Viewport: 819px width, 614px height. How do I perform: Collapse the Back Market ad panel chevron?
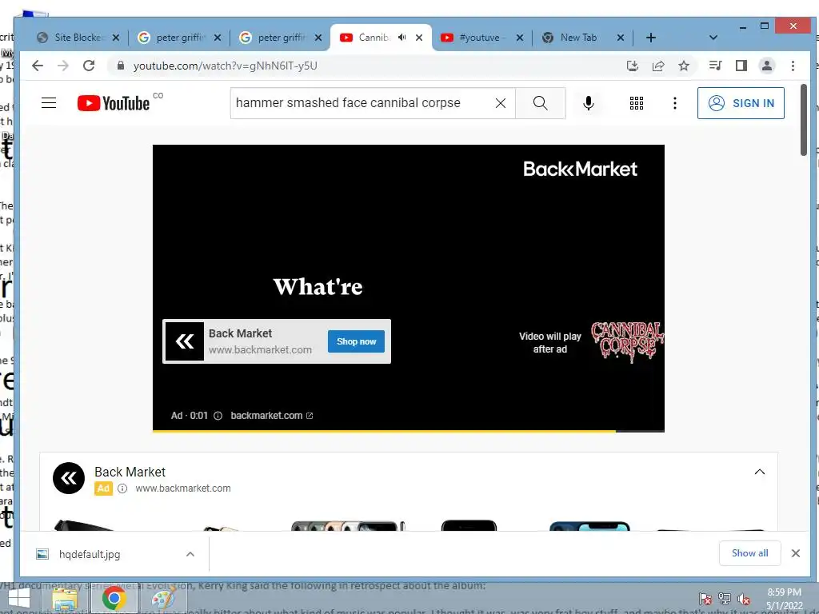(x=760, y=472)
